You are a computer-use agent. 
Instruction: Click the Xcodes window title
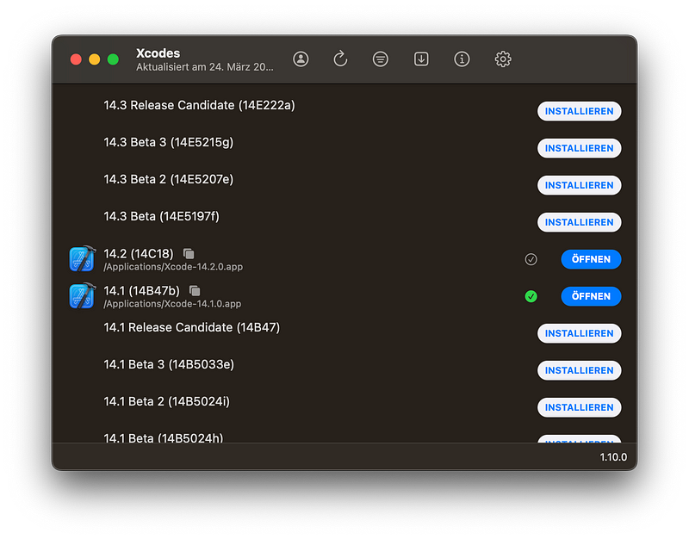coord(158,53)
